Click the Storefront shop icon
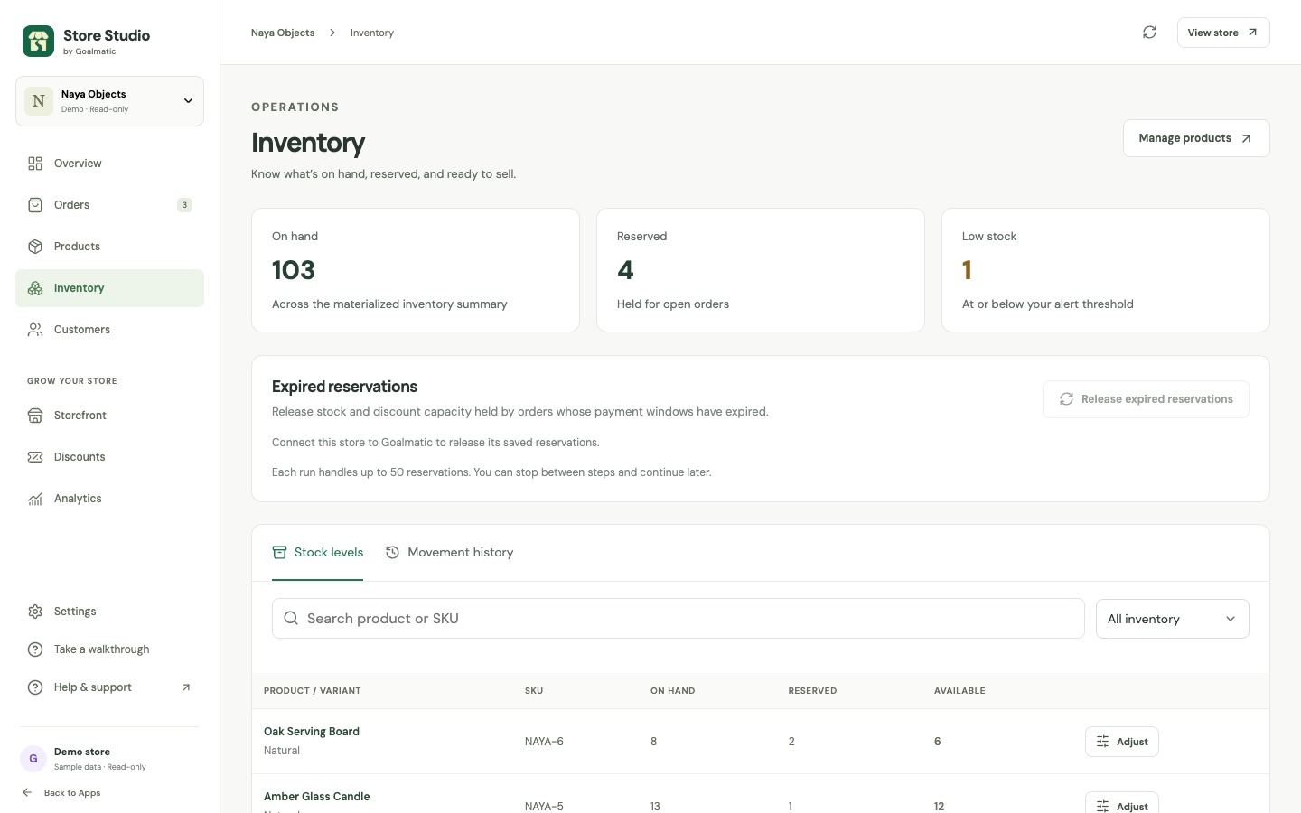The width and height of the screenshot is (1301, 813). (35, 416)
